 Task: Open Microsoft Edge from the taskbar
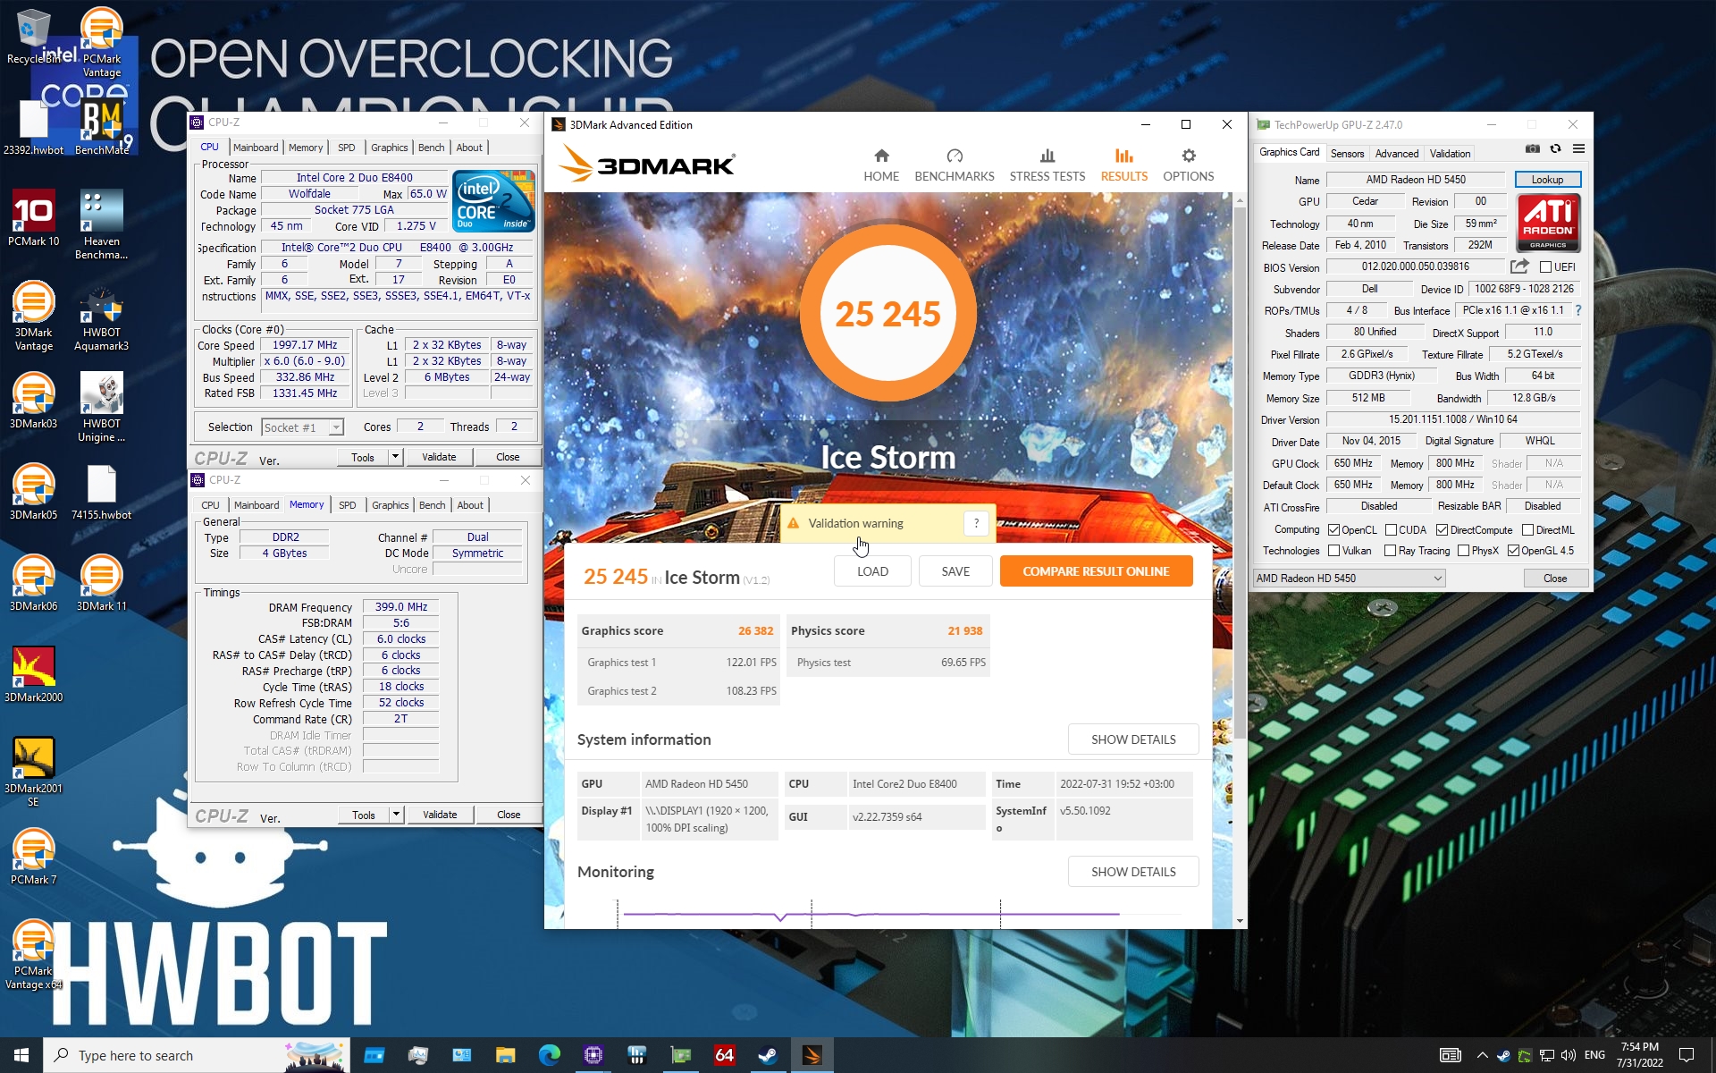coord(549,1055)
